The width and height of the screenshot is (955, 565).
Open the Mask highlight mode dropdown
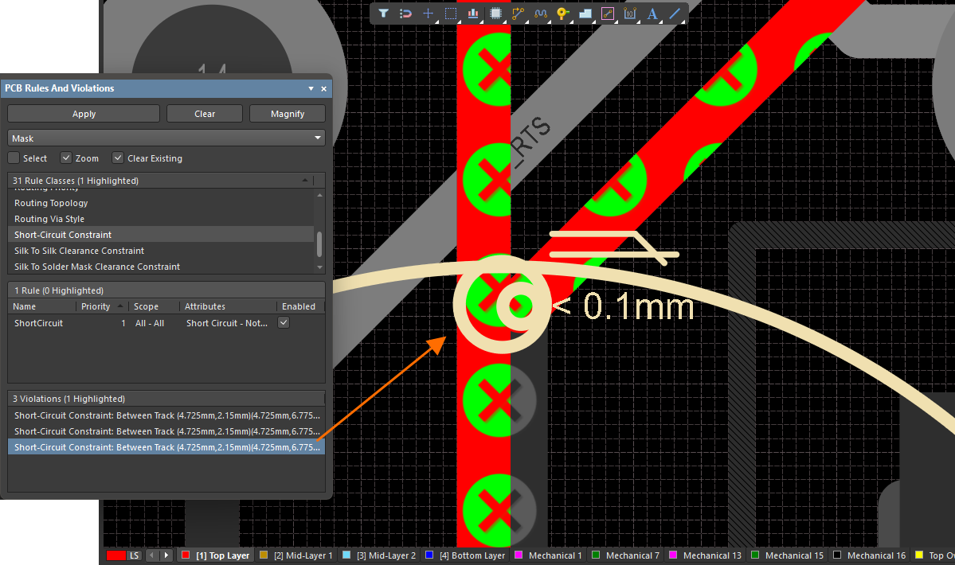tap(166, 138)
